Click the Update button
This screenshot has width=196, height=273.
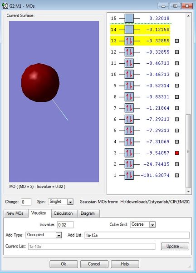click(x=175, y=246)
